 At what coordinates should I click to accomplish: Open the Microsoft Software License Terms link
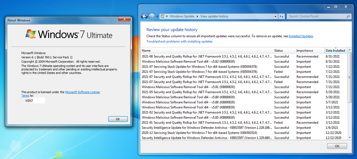click(x=82, y=92)
